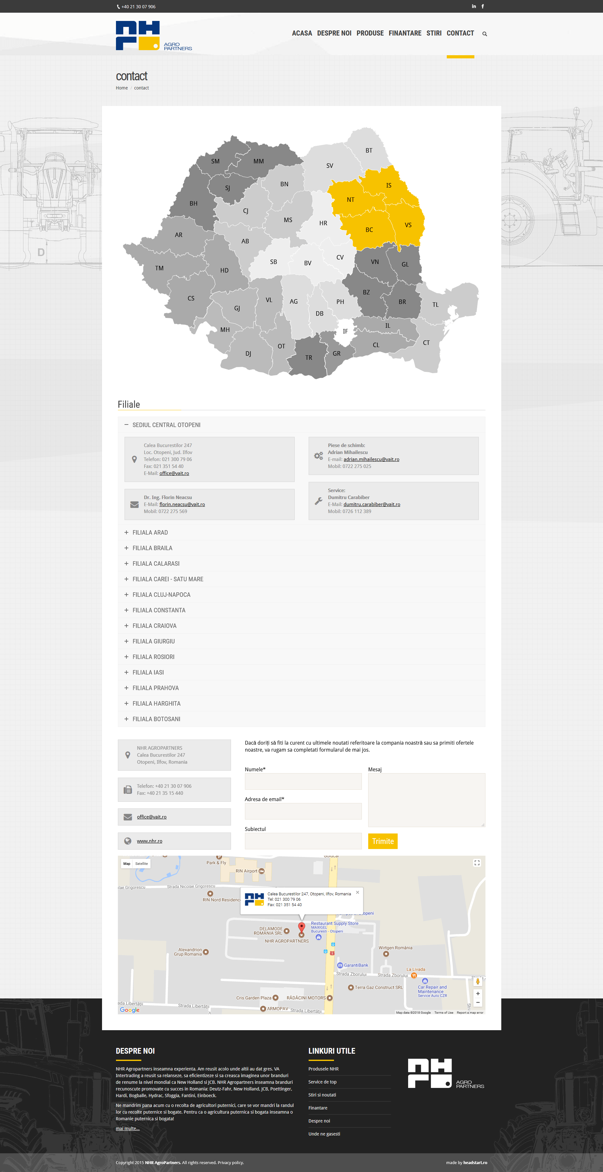
Task: Expand FILIALA HARGHITA section
Action: point(301,703)
